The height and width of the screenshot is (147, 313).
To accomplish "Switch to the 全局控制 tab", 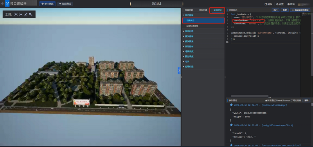I will (x=218, y=10).
